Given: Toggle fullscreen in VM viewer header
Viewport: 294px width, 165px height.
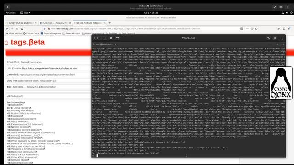Looking at the screenshot, I should point(275,7).
